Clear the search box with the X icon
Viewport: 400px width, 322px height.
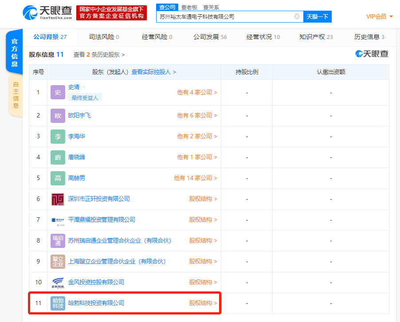coord(297,16)
